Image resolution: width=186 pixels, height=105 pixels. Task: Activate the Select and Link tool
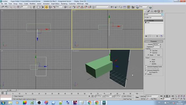coord(11,7)
